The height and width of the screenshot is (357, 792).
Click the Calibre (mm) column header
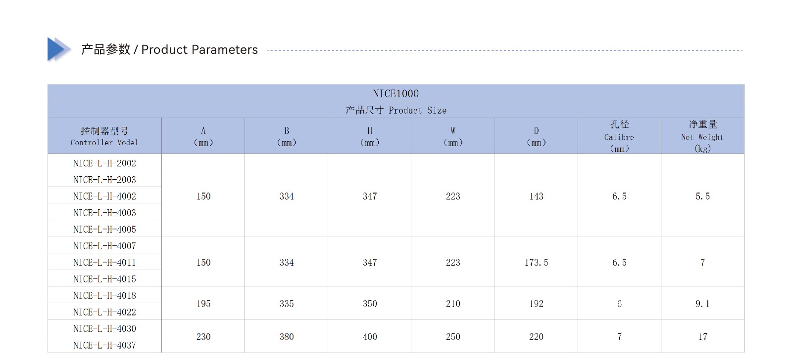(619, 136)
